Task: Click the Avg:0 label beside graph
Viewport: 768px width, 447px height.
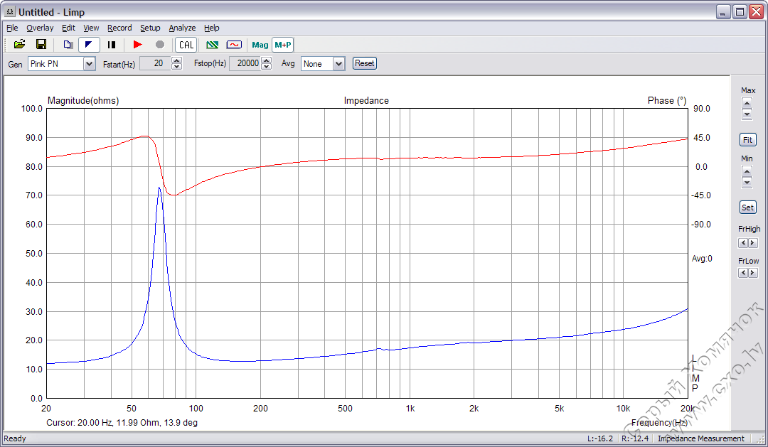Action: coord(702,259)
